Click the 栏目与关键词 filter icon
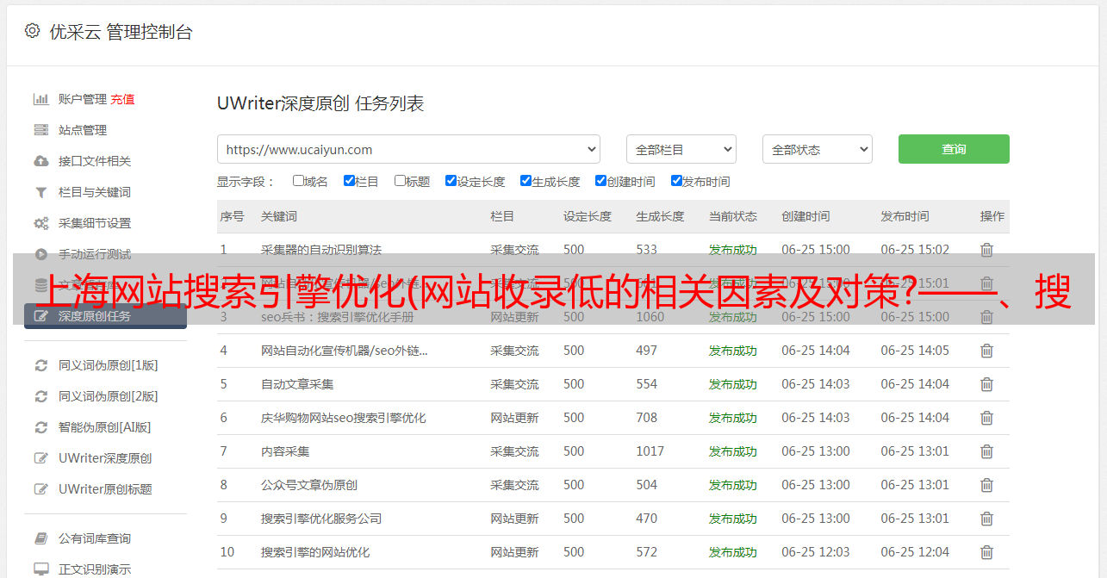Screen dimensions: 1107x578 pyautogui.click(x=40, y=192)
